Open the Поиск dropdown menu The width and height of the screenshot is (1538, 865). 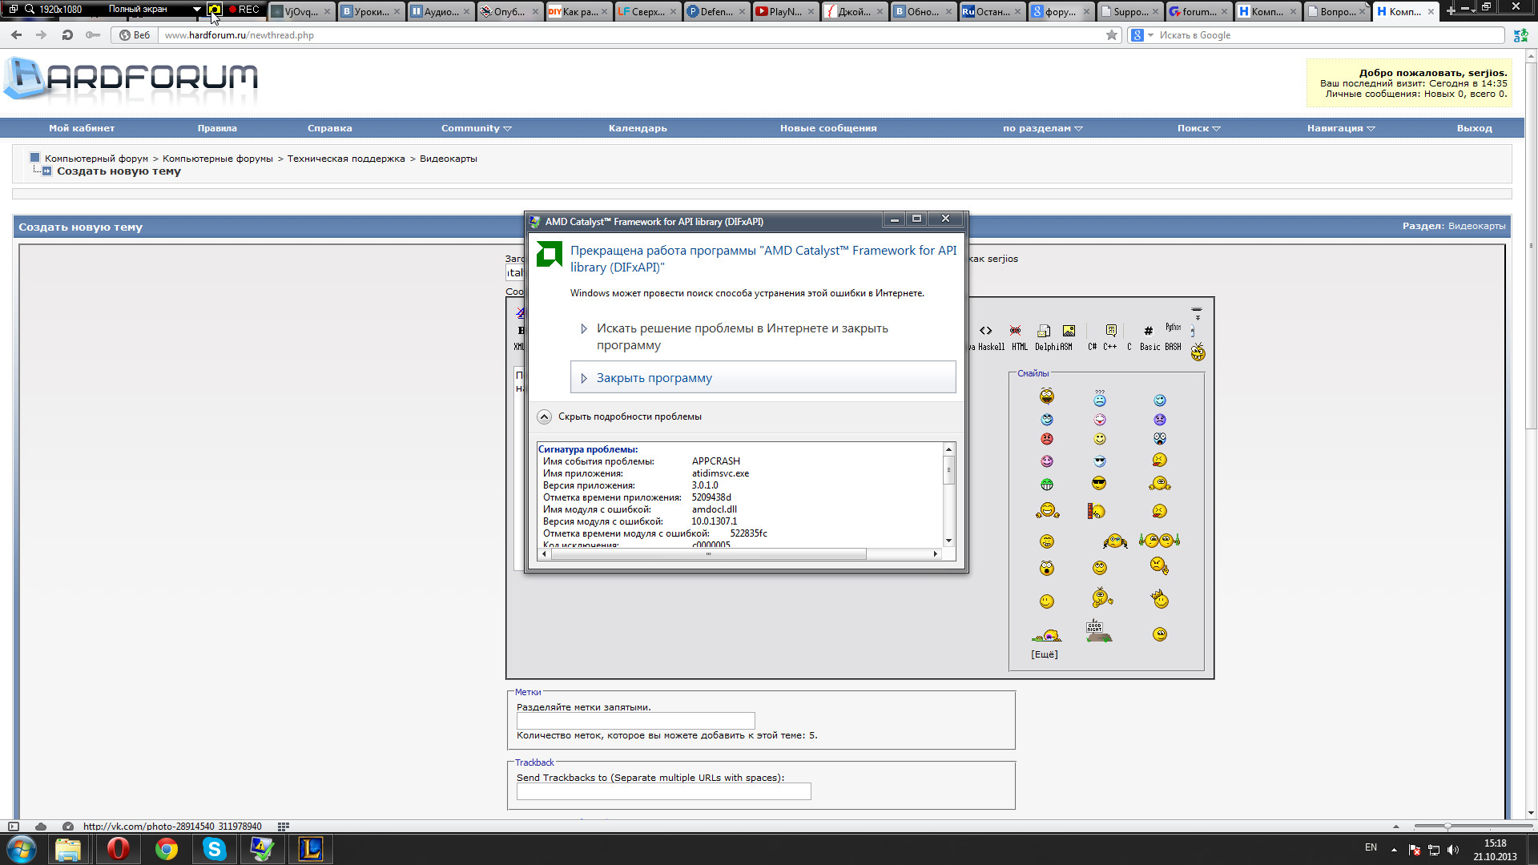click(x=1198, y=128)
